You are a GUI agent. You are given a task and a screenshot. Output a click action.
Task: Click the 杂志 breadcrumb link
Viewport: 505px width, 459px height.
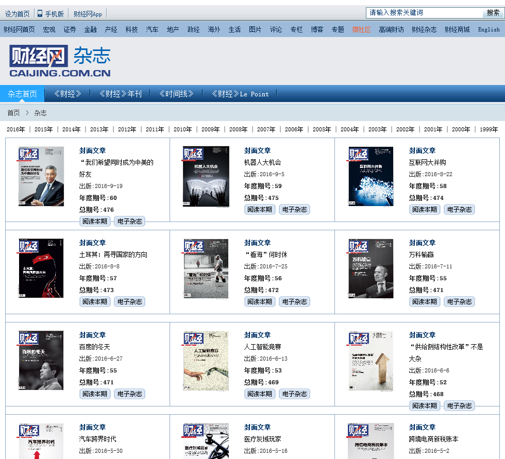pyautogui.click(x=40, y=113)
